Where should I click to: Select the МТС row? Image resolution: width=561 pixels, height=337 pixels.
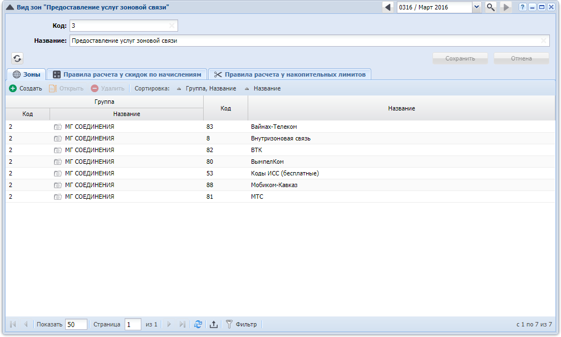tap(280, 197)
